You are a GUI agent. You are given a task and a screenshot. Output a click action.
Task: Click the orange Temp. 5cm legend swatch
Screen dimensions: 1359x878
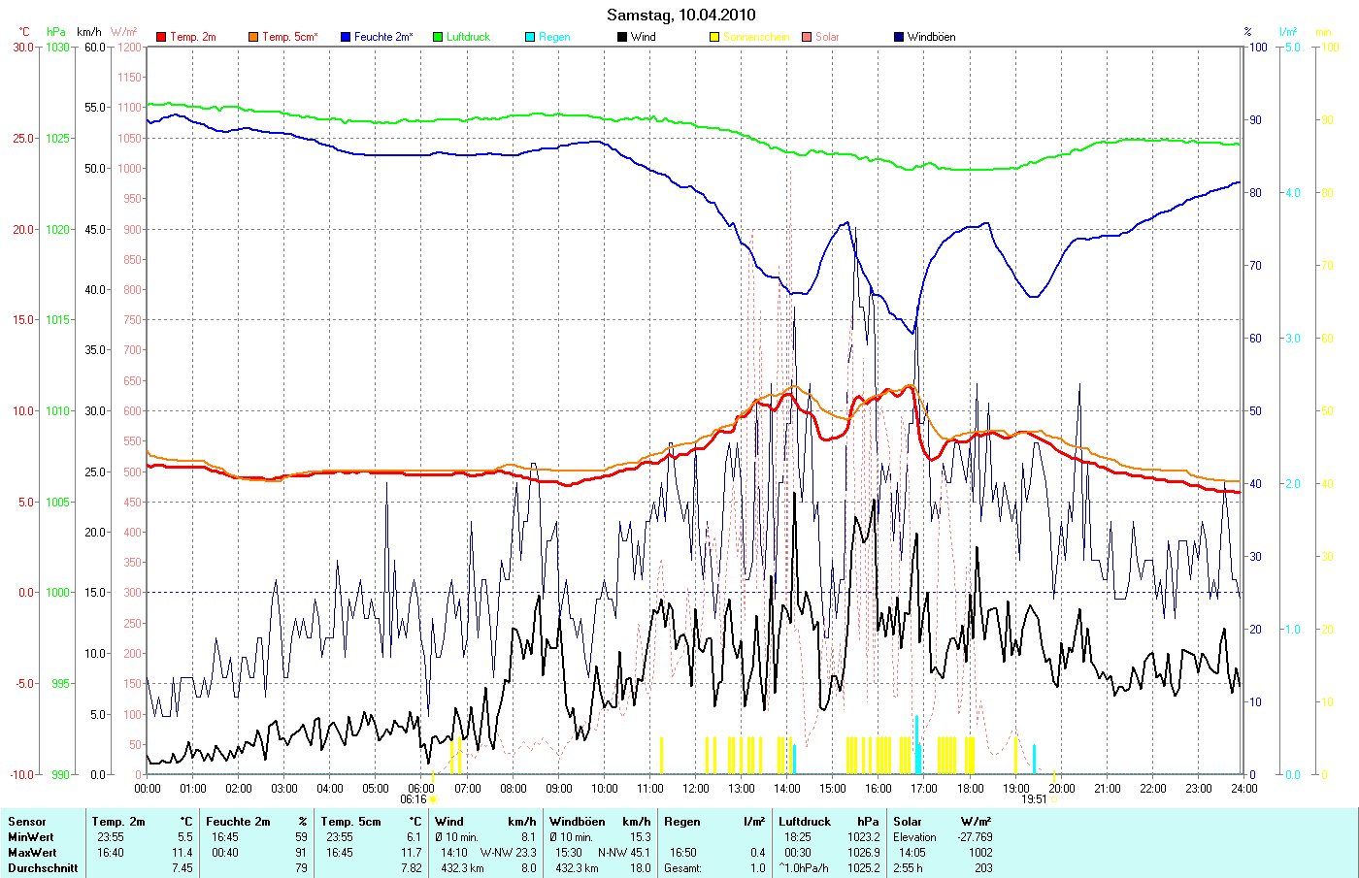(x=253, y=37)
